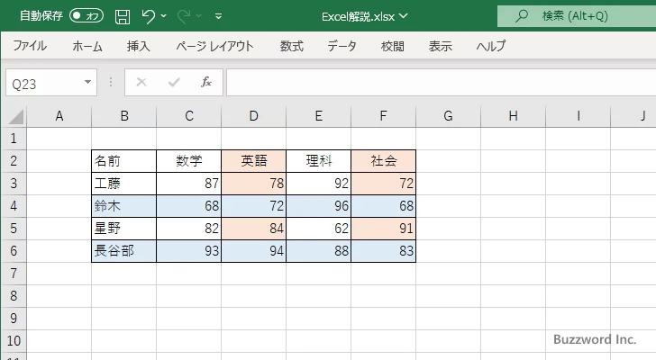Click the Select All corner triangle
The height and width of the screenshot is (360, 656).
pyautogui.click(x=15, y=116)
